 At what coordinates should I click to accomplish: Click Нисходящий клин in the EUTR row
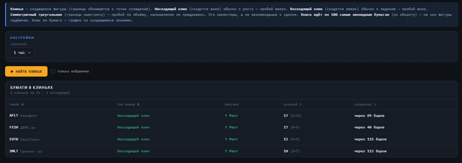pos(133,139)
